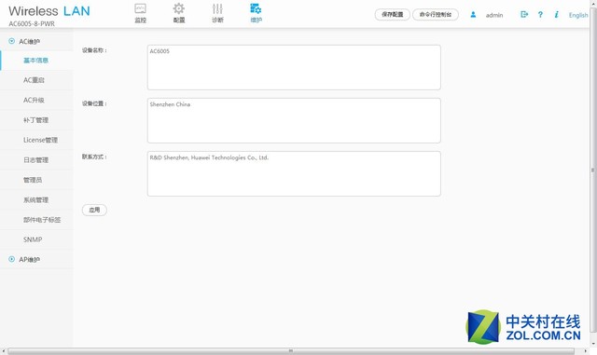Screen dimensions: 597x355
Task: Click the device name field containing AC6005
Action: 294,67
